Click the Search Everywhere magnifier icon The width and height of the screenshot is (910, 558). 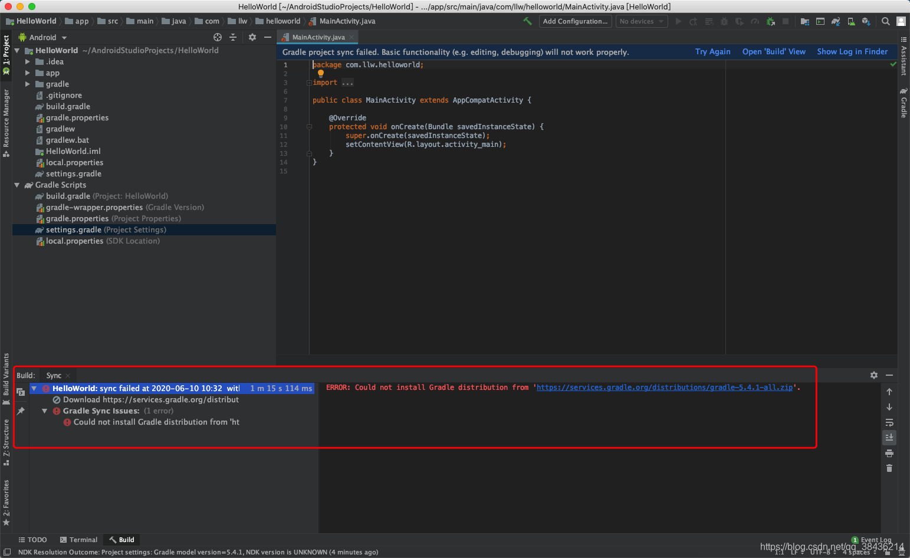pyautogui.click(x=886, y=21)
